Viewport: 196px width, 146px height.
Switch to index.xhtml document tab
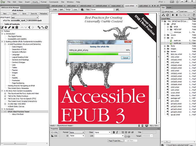[x=116, y=6]
